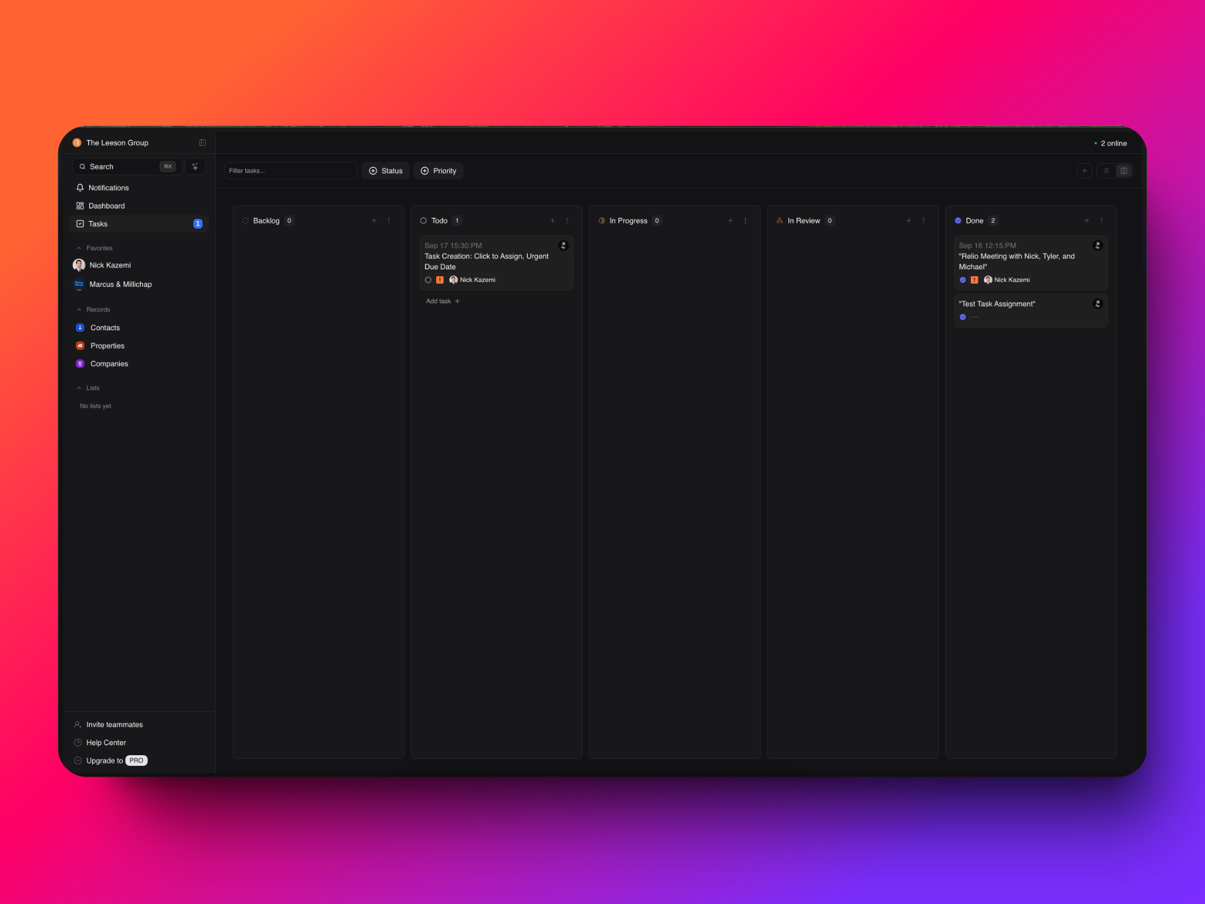Click the AI sparkle icon beside Search
Screen dimensions: 1205x904
(x=195, y=166)
